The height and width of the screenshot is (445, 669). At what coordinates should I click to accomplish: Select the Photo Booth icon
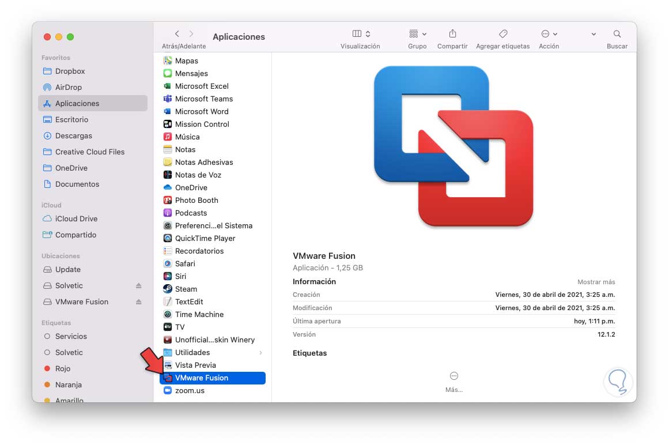tap(168, 200)
